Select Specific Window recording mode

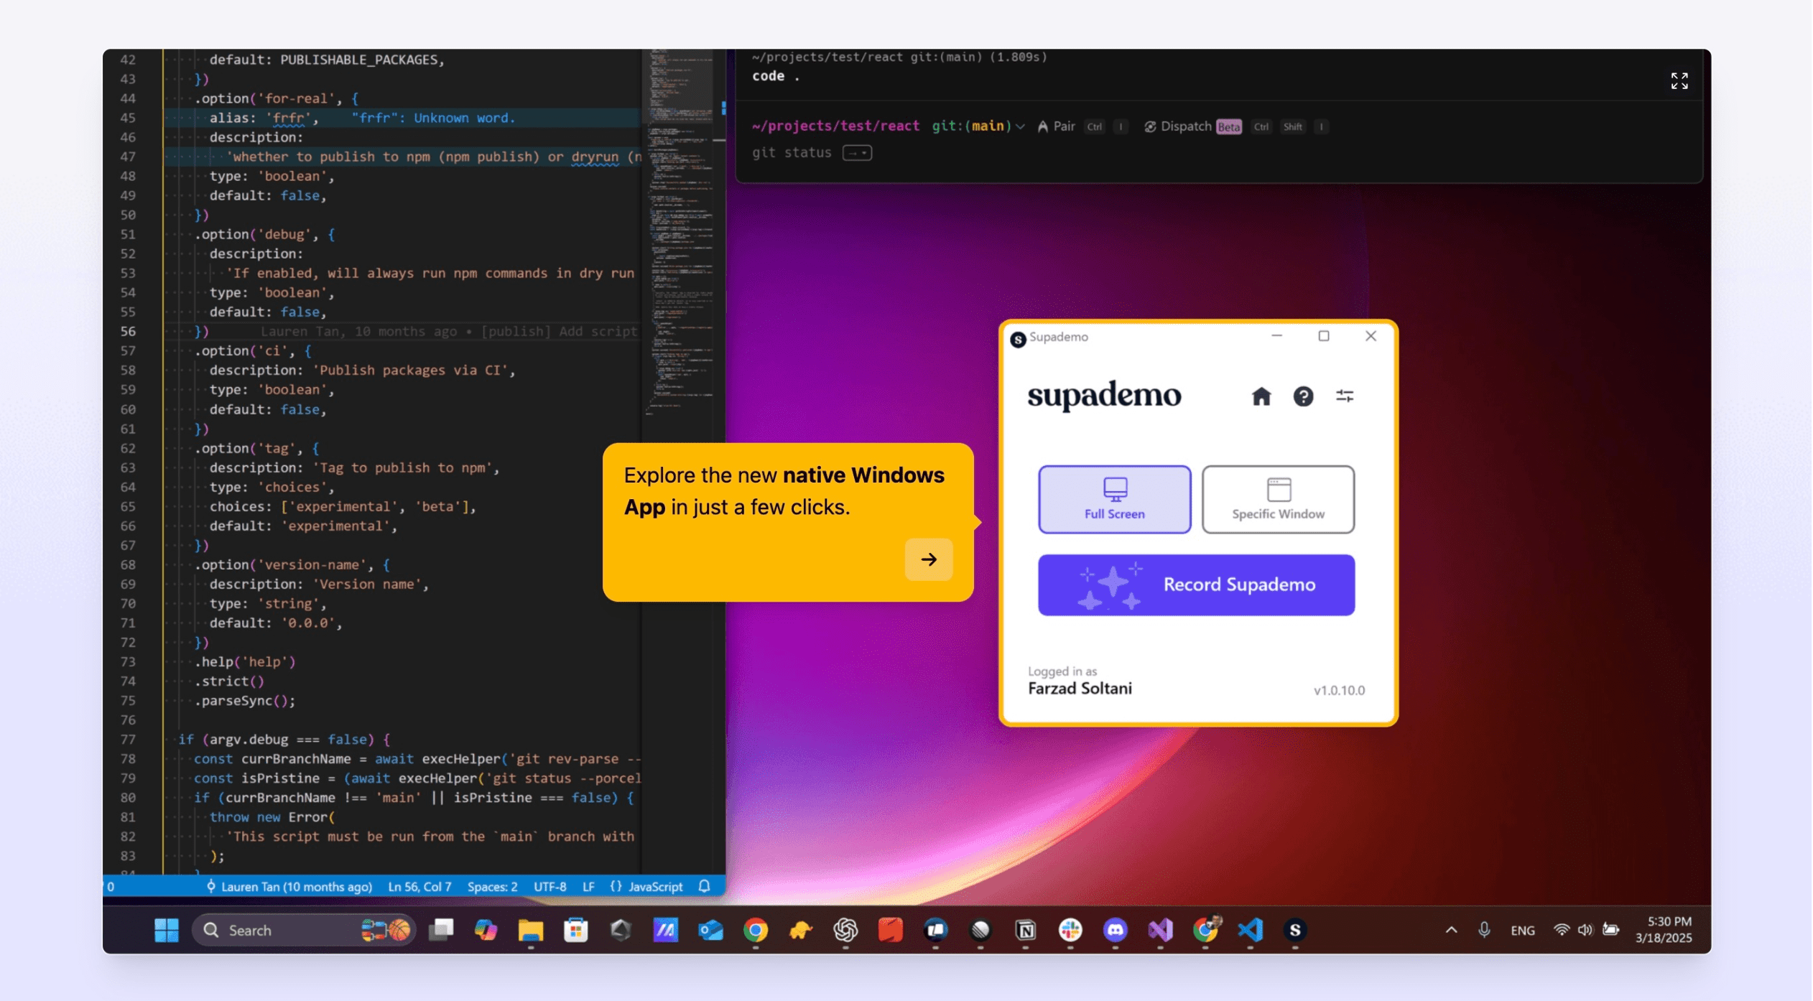pyautogui.click(x=1278, y=499)
